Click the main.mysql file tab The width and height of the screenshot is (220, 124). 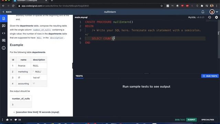click(x=81, y=17)
